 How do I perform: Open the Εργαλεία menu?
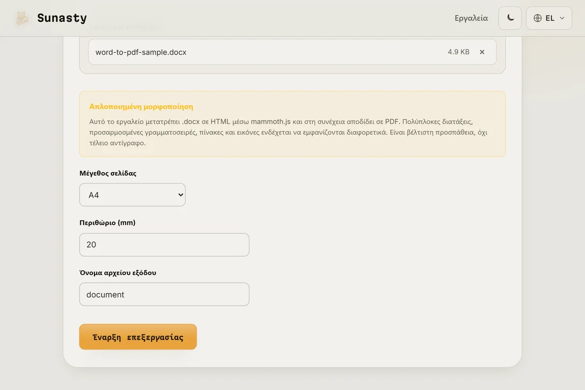tap(471, 18)
